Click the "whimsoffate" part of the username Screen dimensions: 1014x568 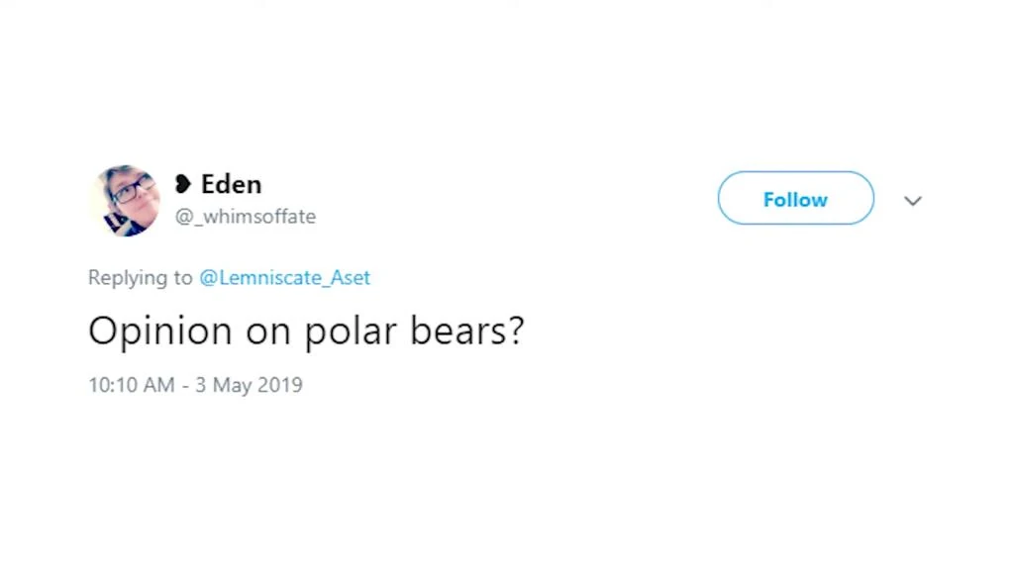(254, 217)
